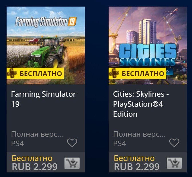Click PS4 platform label on Farming Simulator card
192x177 pixels.
tap(17, 144)
